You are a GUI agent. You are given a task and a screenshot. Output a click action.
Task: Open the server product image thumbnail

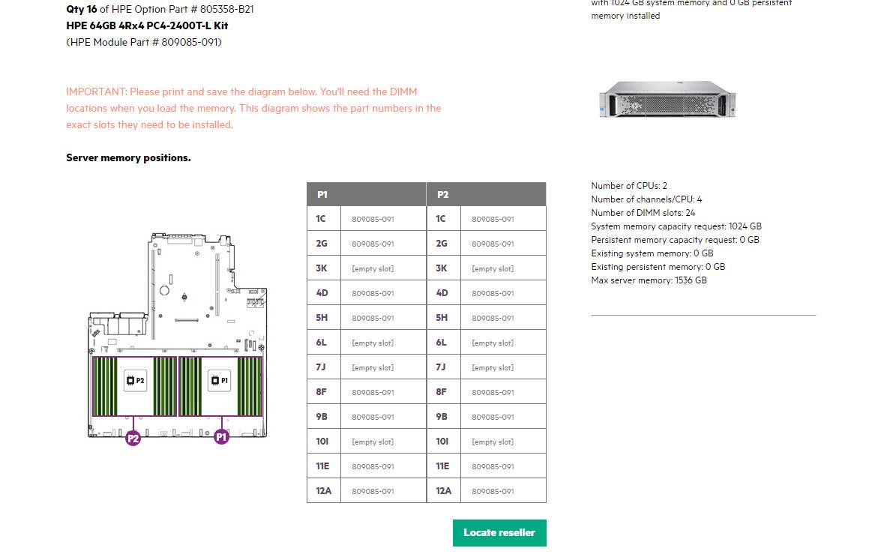coord(667,100)
